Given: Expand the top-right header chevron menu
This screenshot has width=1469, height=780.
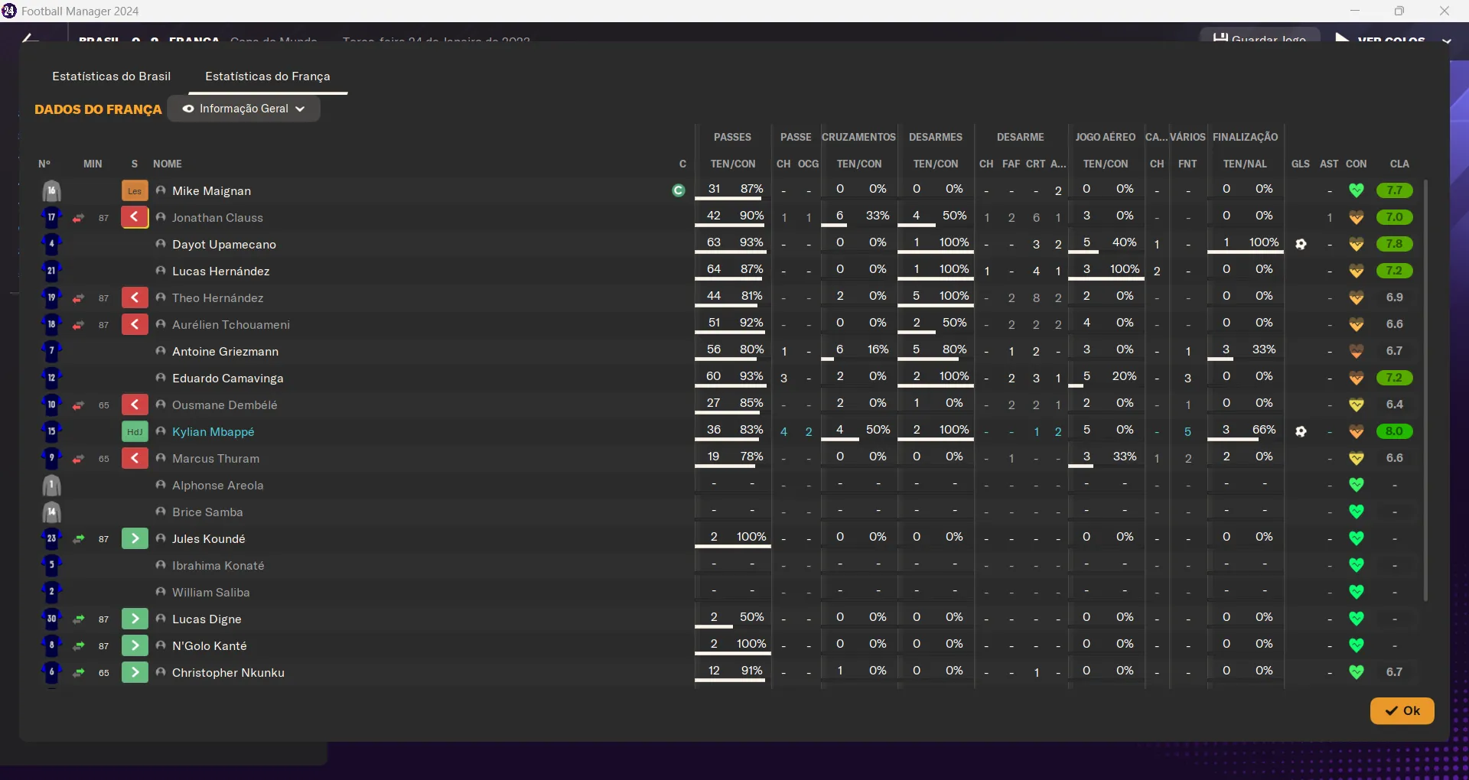Looking at the screenshot, I should 1446,41.
